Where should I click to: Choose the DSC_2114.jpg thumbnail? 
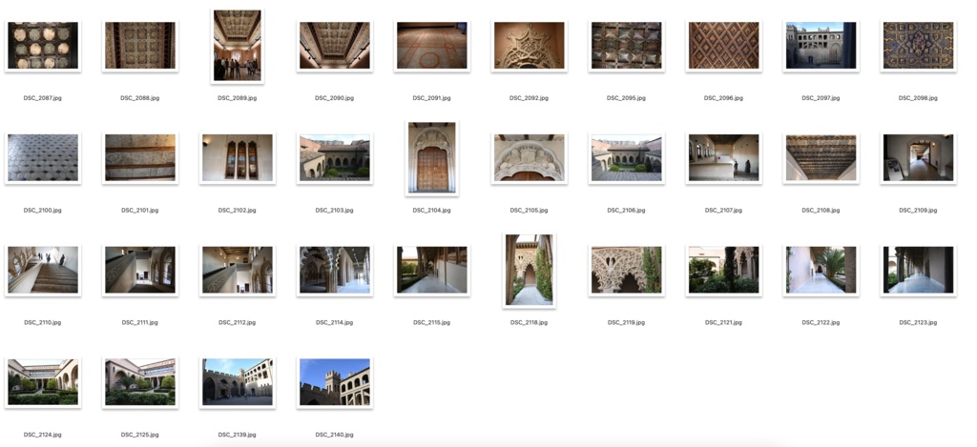click(x=335, y=270)
